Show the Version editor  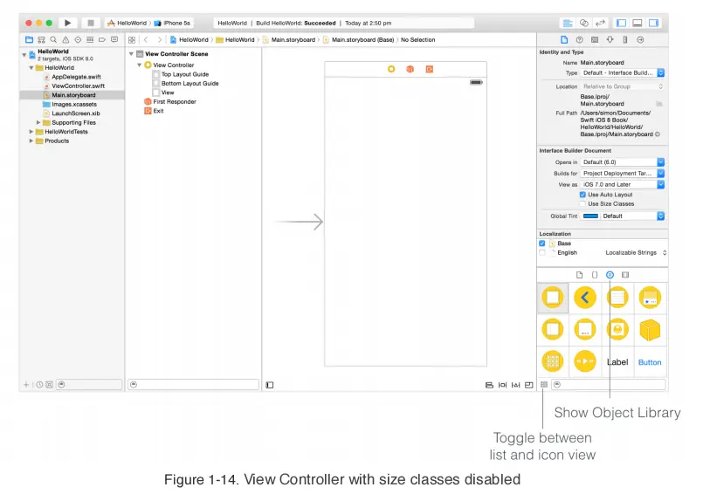(600, 23)
